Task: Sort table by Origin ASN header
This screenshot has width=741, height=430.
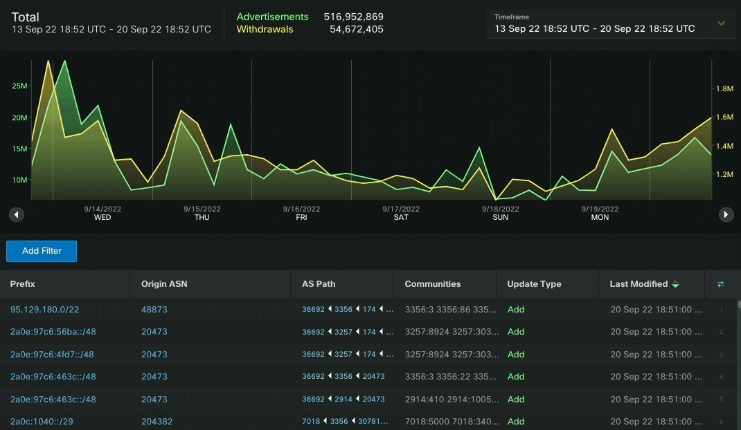Action: click(x=164, y=284)
